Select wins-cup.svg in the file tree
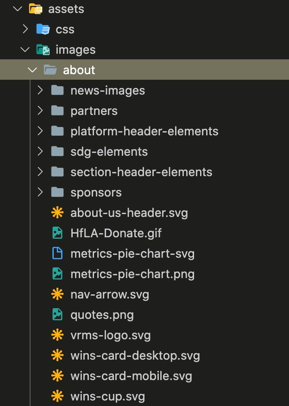 (x=107, y=396)
